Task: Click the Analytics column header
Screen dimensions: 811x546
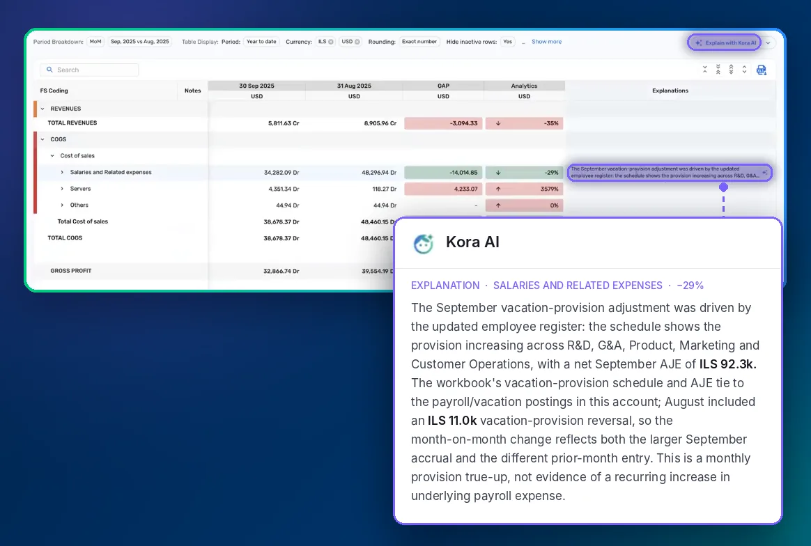Action: pos(525,86)
